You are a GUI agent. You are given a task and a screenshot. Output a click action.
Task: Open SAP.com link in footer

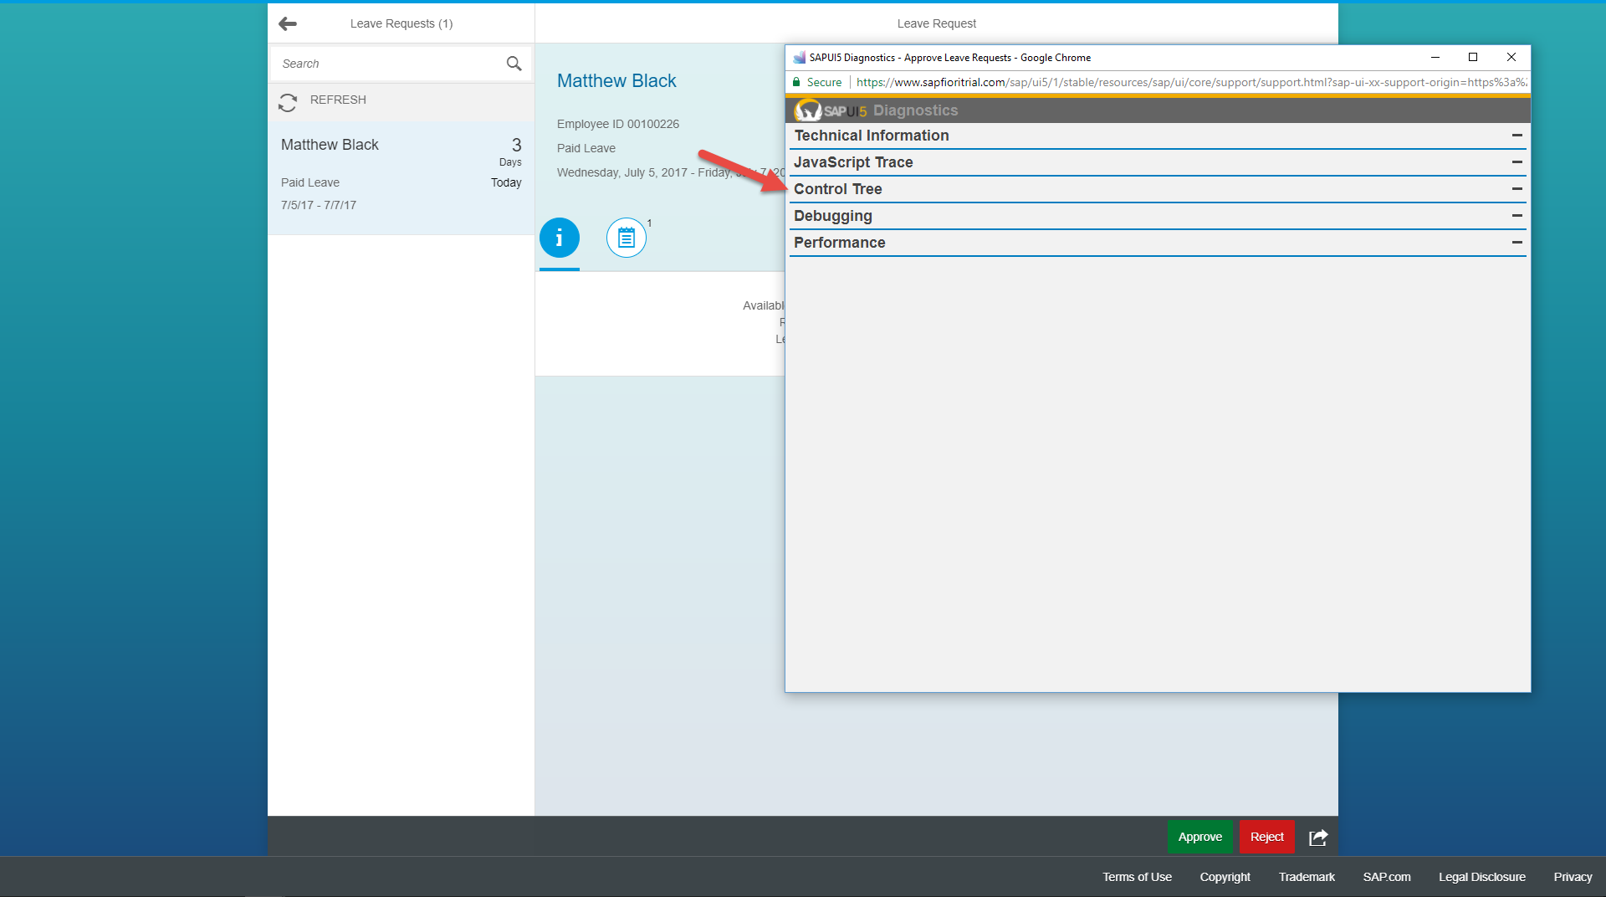pos(1387,877)
